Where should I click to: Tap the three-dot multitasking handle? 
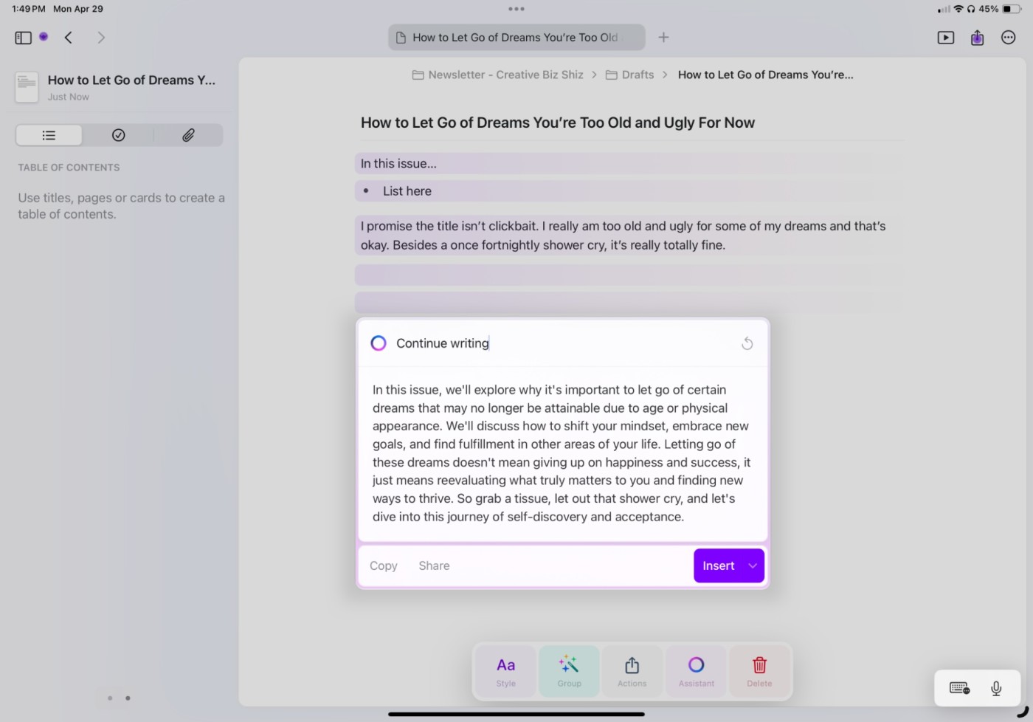[516, 9]
